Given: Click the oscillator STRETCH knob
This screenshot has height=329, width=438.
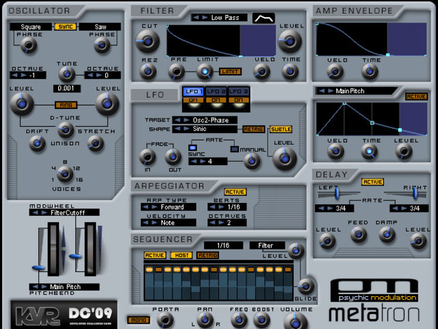Looking at the screenshot, I should point(96,143).
